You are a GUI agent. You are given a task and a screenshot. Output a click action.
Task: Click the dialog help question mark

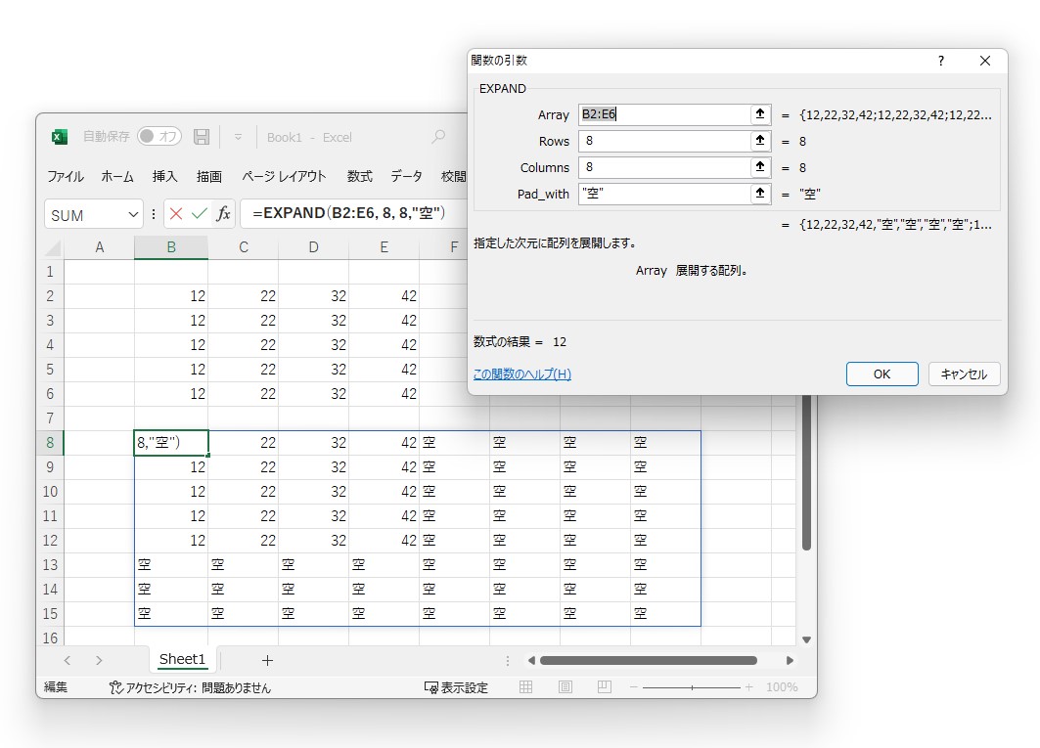coord(940,61)
